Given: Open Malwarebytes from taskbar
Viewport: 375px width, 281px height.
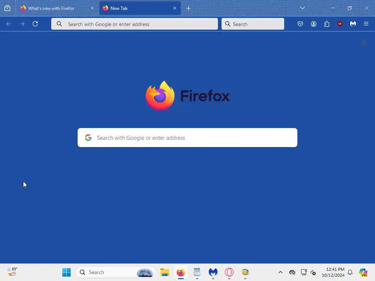Looking at the screenshot, I should [x=213, y=272].
